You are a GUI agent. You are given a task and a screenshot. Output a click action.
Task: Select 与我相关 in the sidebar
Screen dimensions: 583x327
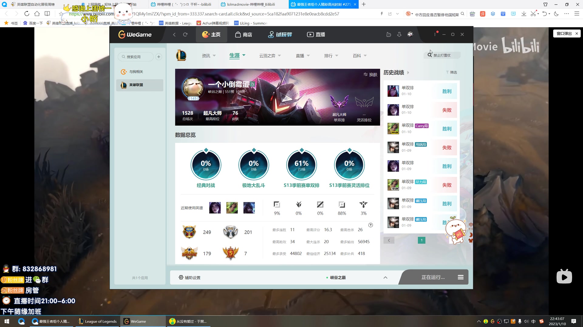pyautogui.click(x=140, y=72)
